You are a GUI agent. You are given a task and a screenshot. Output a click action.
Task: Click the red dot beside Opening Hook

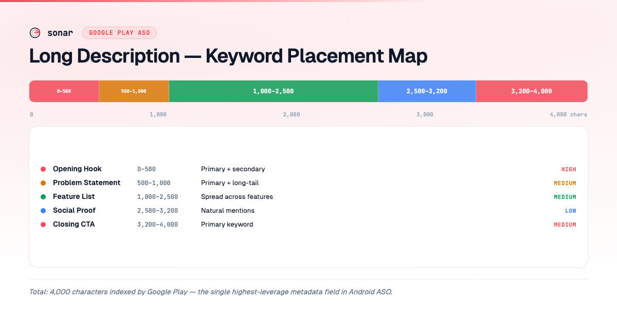coord(43,169)
